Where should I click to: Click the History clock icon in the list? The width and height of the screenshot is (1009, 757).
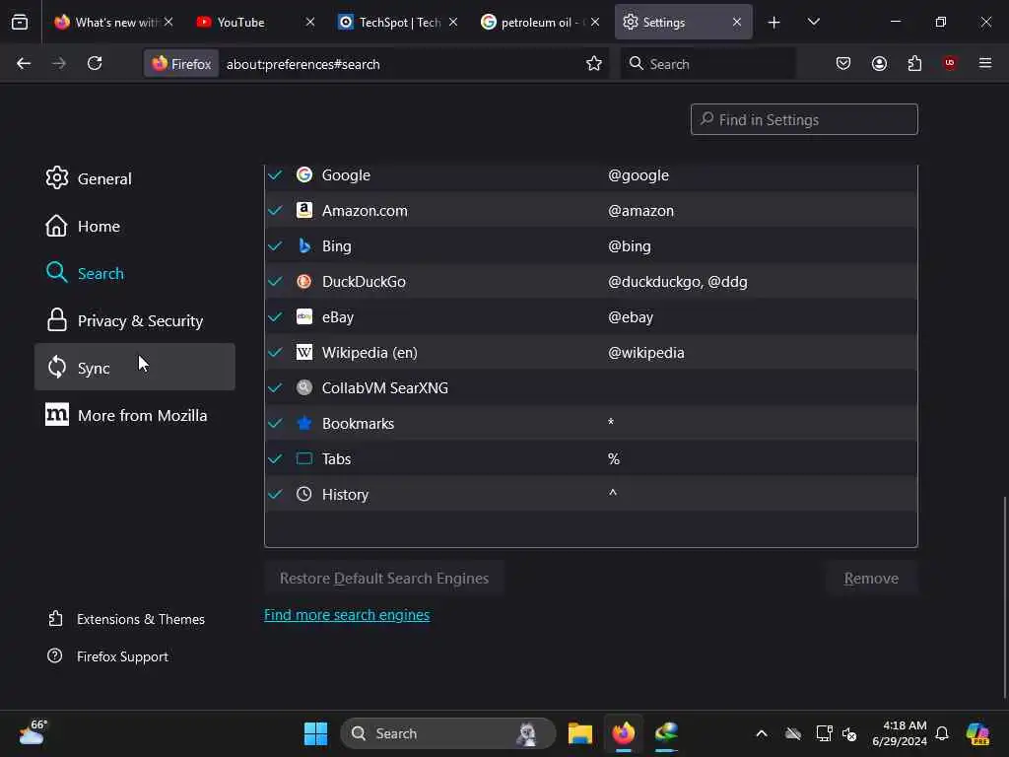303,494
